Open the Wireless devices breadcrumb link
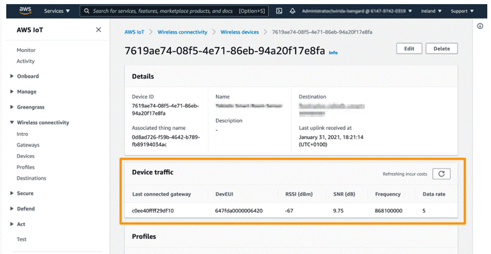Screen dimensions: 491x254 [x=239, y=32]
